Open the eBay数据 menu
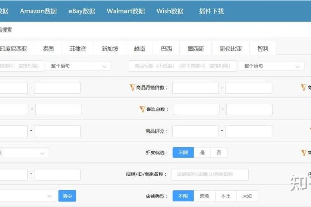 pyautogui.click(x=82, y=11)
